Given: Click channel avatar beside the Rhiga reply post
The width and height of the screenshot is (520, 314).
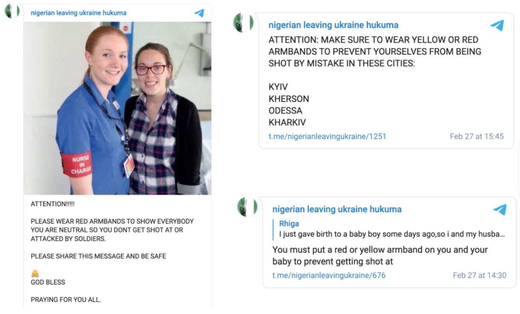Looking at the screenshot, I should point(247,207).
